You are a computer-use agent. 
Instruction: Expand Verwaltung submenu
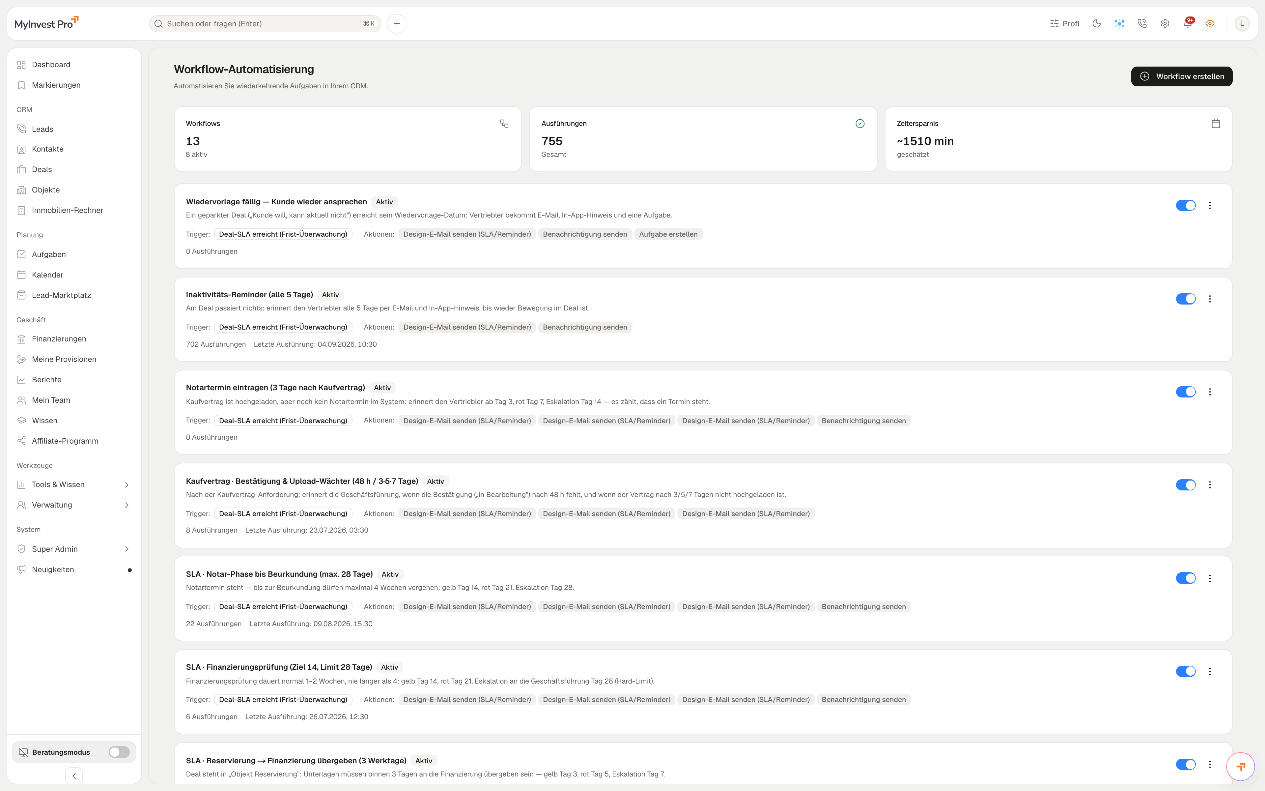click(74, 505)
